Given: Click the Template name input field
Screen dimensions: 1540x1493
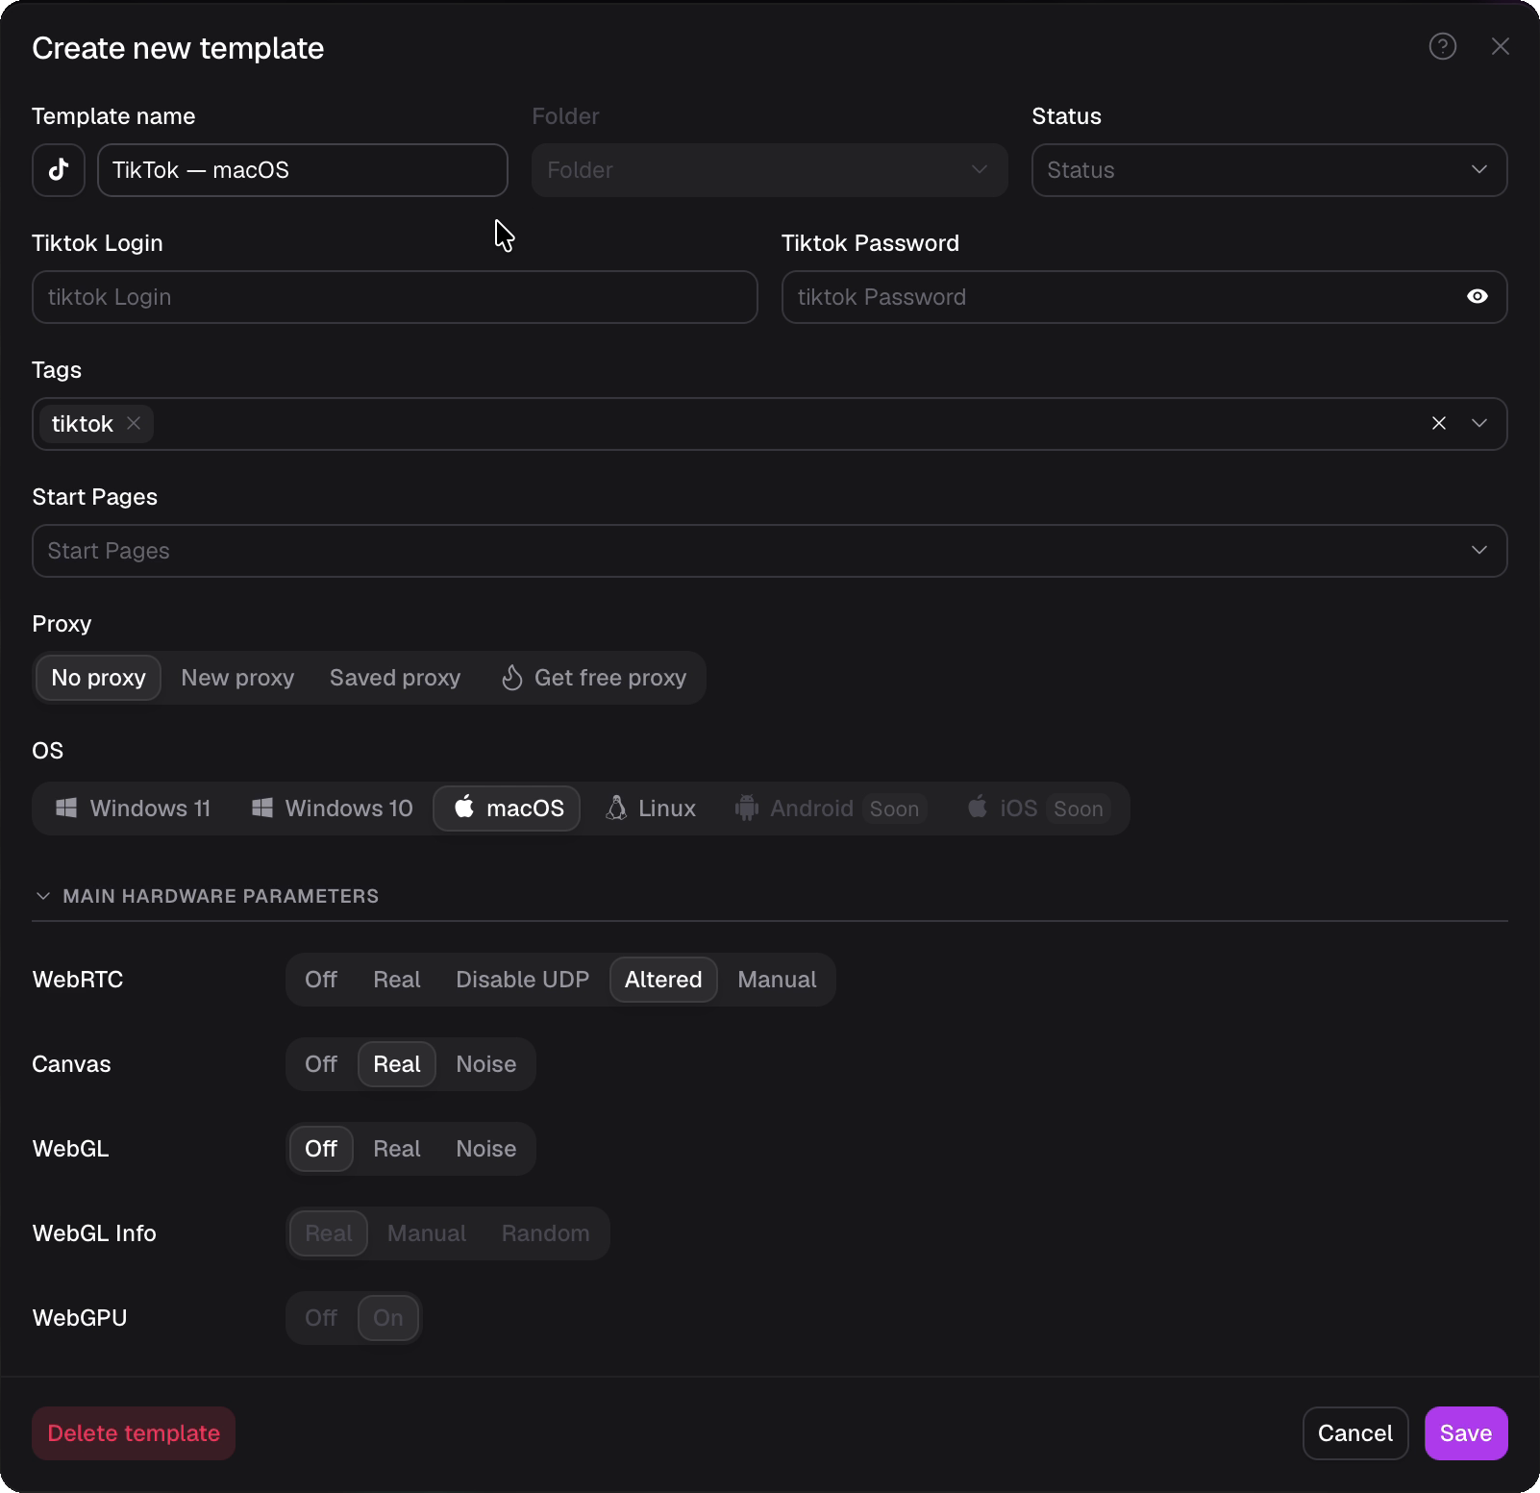Looking at the screenshot, I should point(303,170).
